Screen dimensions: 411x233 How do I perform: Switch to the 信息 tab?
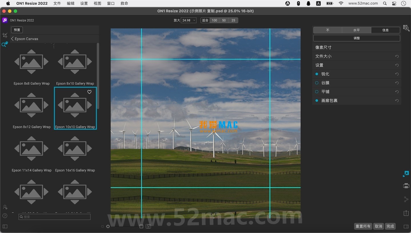pyautogui.click(x=386, y=30)
